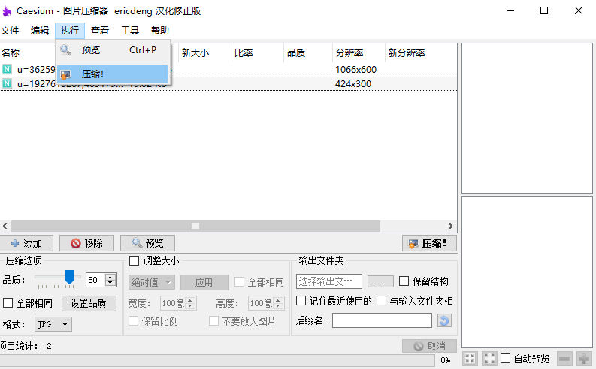596x369 pixels.
Task: Click the zoom in plus icon
Action: pyautogui.click(x=584, y=358)
